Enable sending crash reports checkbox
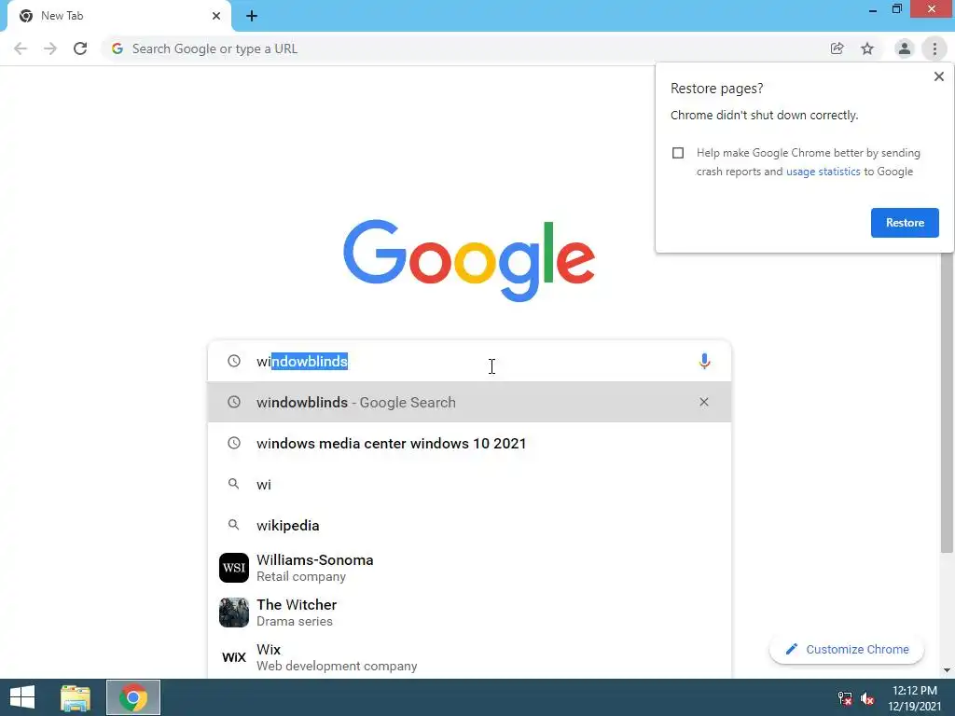The height and width of the screenshot is (716, 955). click(678, 153)
